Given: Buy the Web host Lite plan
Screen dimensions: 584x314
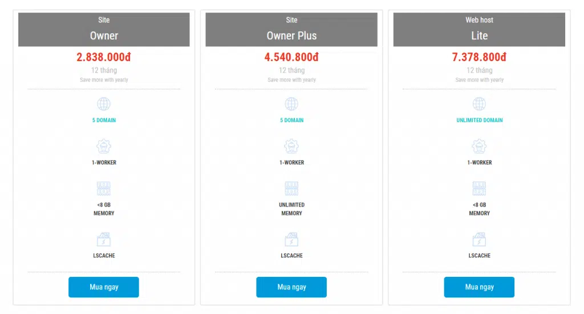Looking at the screenshot, I should click(x=479, y=287).
